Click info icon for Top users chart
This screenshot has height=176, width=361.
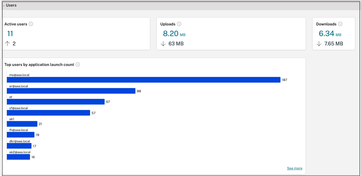click(x=78, y=65)
